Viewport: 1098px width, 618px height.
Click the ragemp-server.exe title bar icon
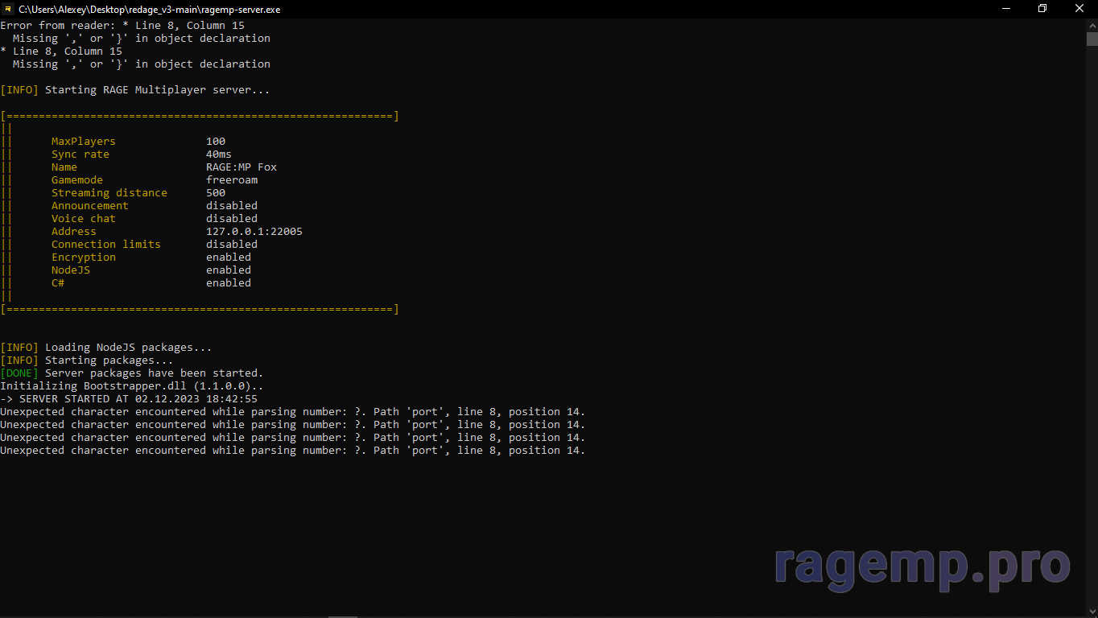point(9,9)
